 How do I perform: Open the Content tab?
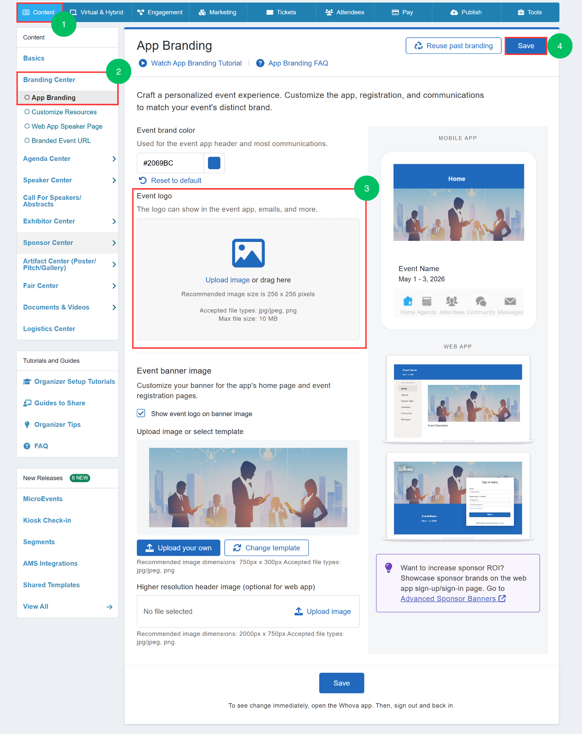coord(40,13)
